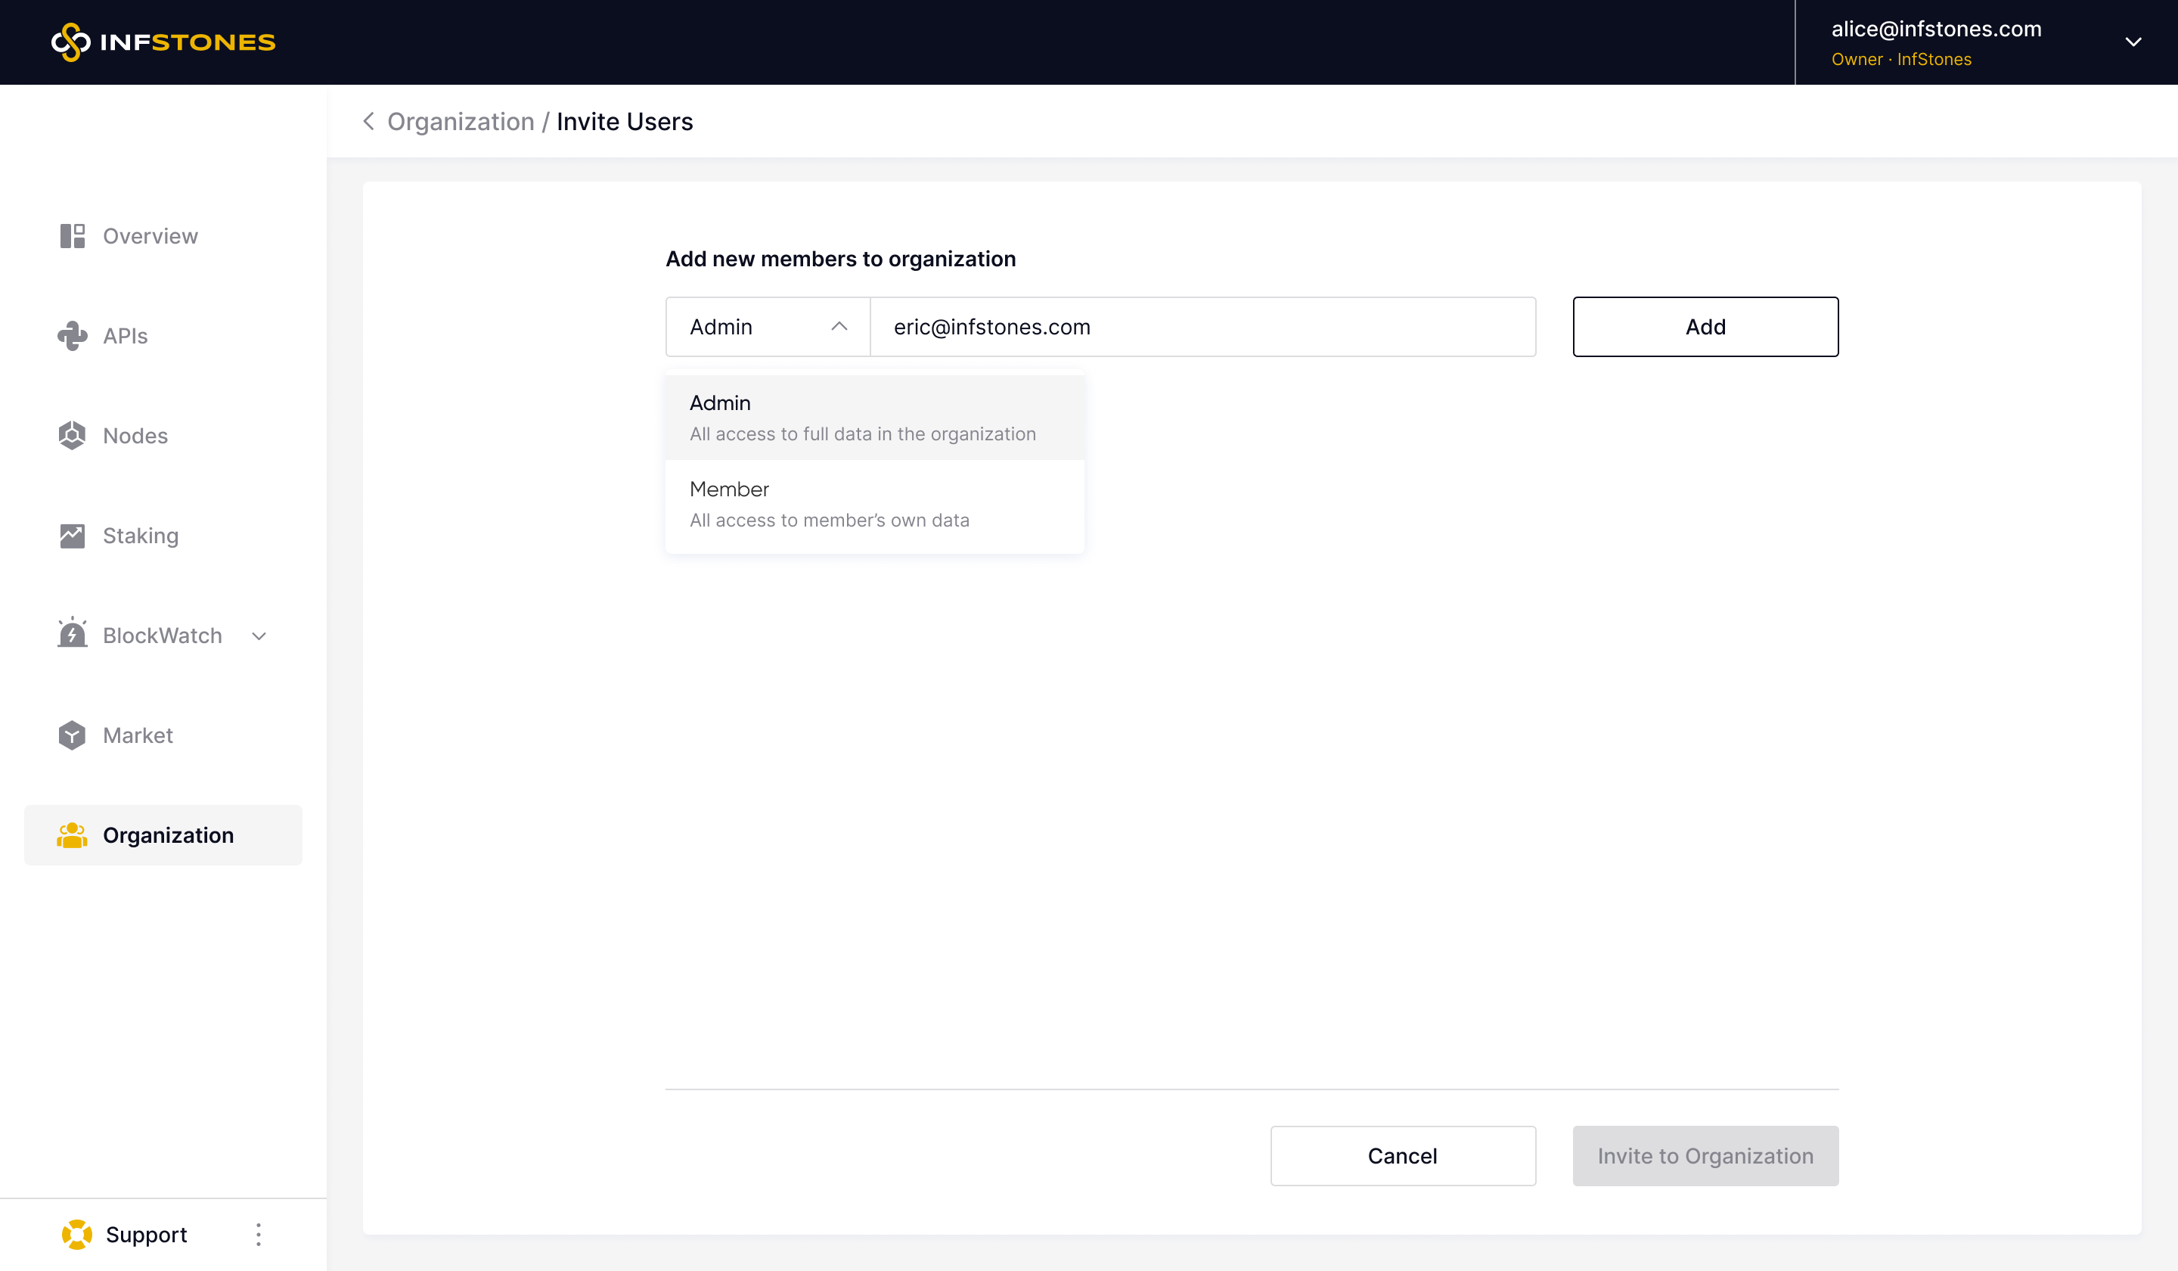Image resolution: width=2178 pixels, height=1271 pixels.
Task: Select the Nodes hexagon icon
Action: [x=73, y=436]
